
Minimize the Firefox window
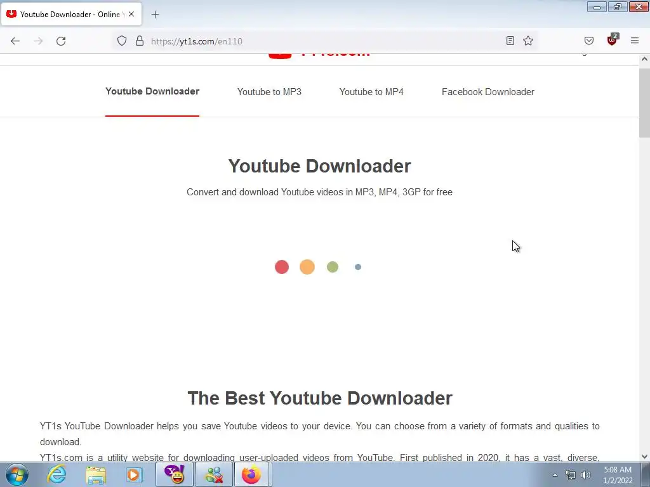pyautogui.click(x=597, y=7)
